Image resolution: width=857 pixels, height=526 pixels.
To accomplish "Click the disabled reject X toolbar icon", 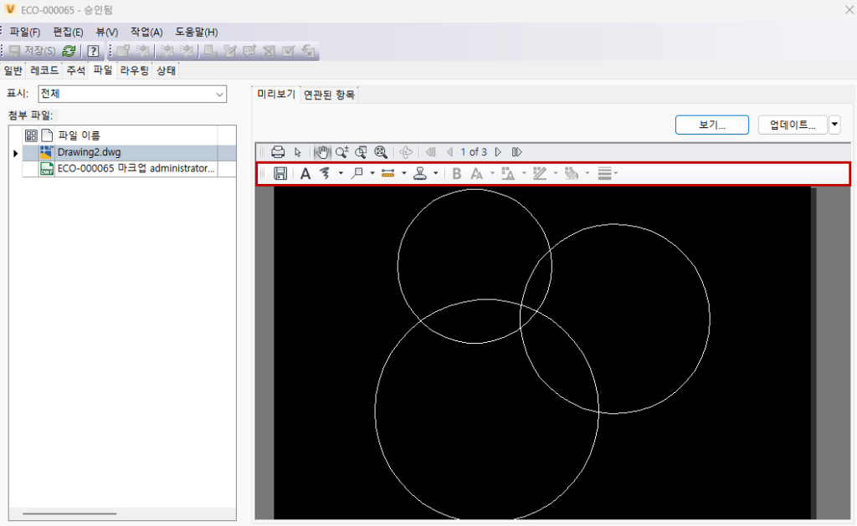I will click(x=269, y=51).
